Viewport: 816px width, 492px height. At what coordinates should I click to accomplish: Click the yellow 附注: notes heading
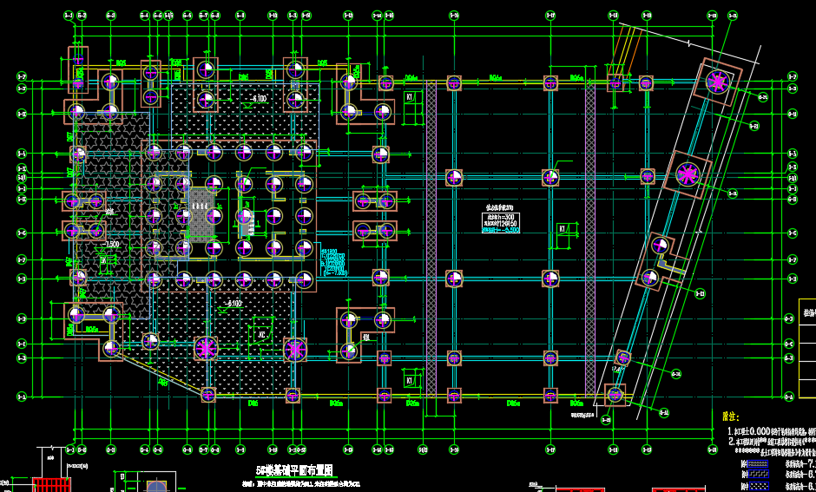click(x=731, y=417)
